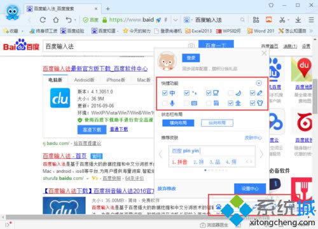This screenshot has width=318, height=229.
Task: Close the 百度输入法 browser tab
Action: coord(96,9)
